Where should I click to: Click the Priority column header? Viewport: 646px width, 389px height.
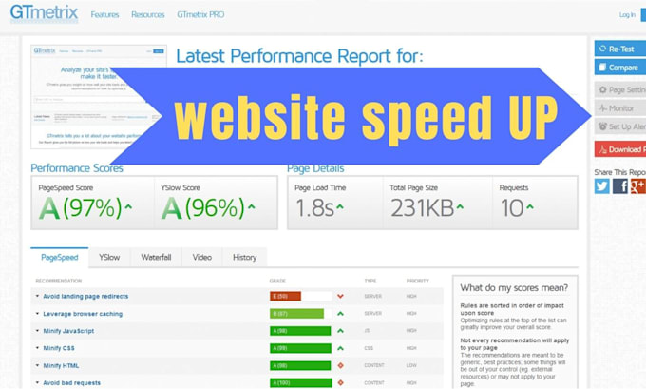(x=418, y=281)
